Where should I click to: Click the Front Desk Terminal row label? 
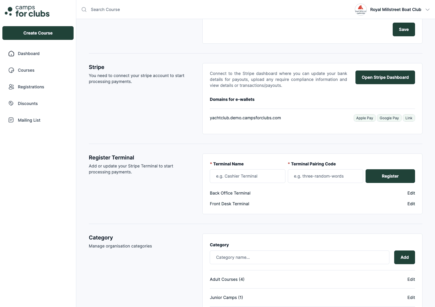[229, 204]
